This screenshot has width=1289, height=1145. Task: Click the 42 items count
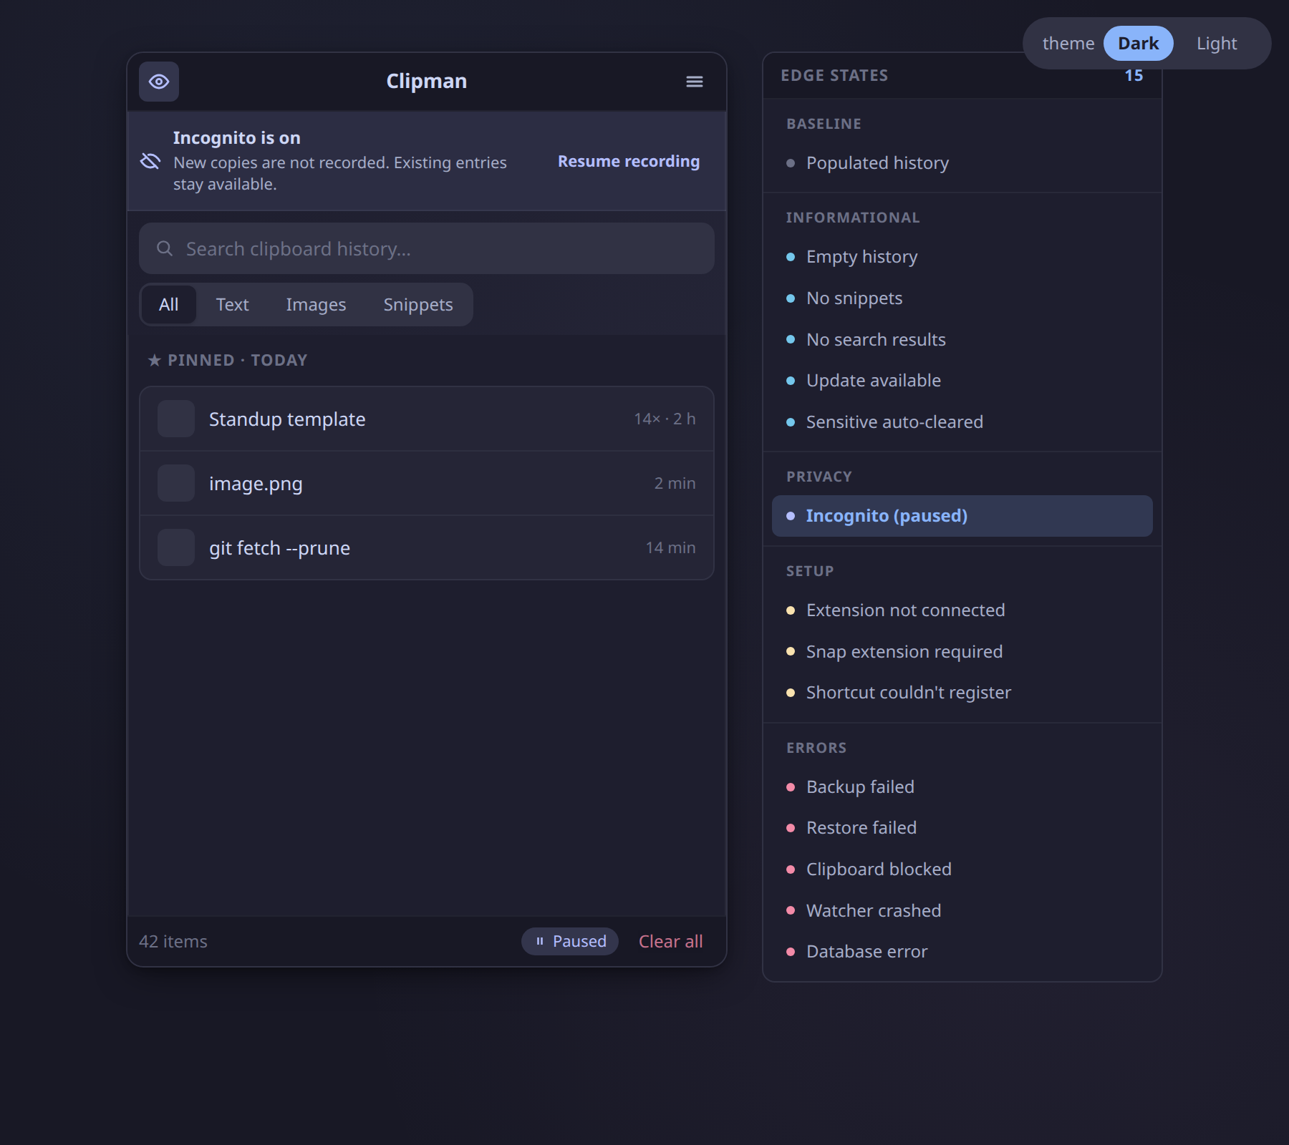173,942
